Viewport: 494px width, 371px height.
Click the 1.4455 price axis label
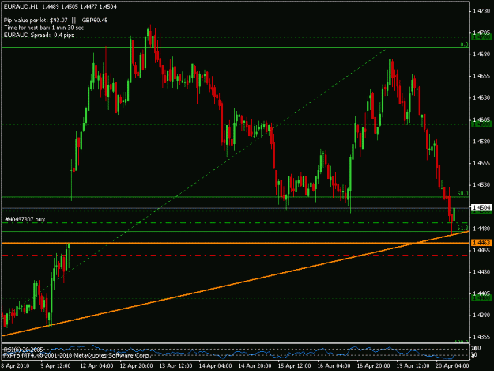click(481, 250)
